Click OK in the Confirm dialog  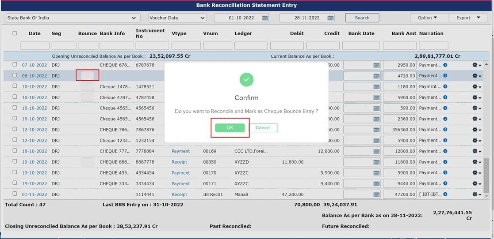[230, 128]
